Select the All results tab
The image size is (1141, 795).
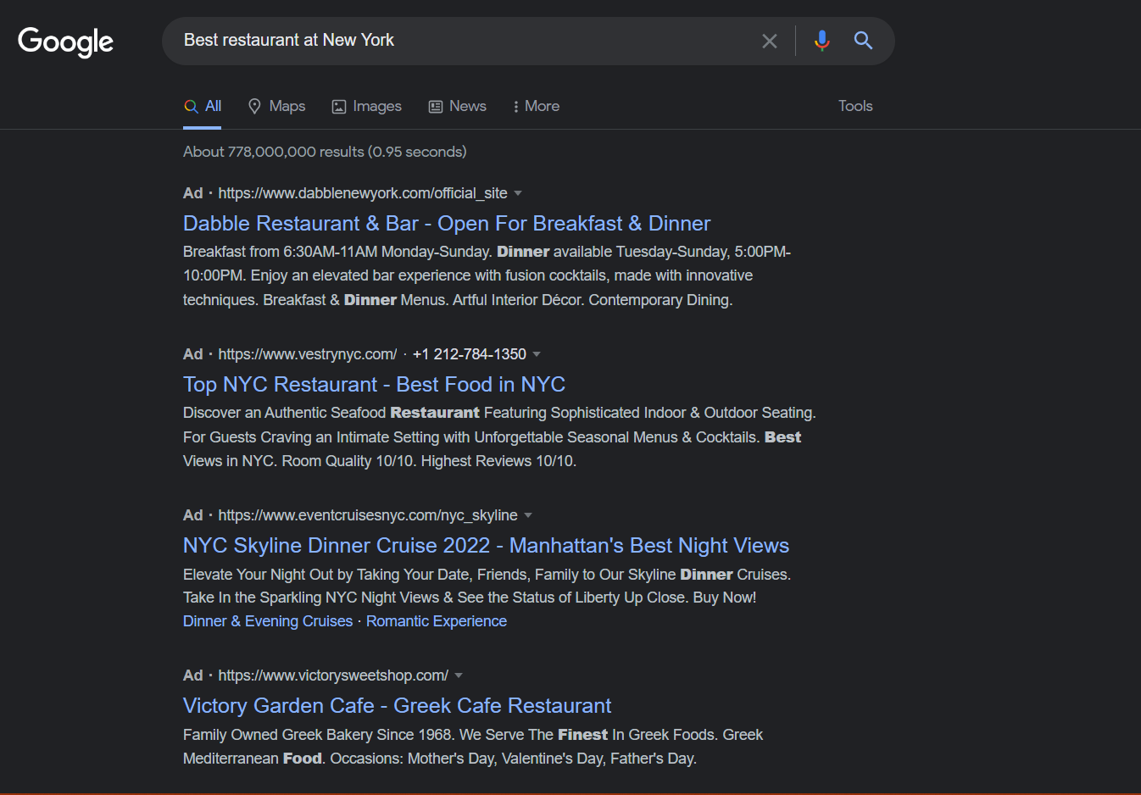coord(203,107)
